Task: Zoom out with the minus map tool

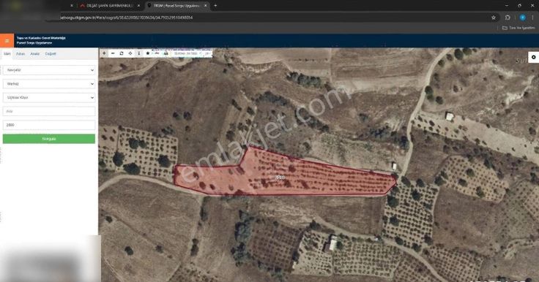Action: click(113, 53)
